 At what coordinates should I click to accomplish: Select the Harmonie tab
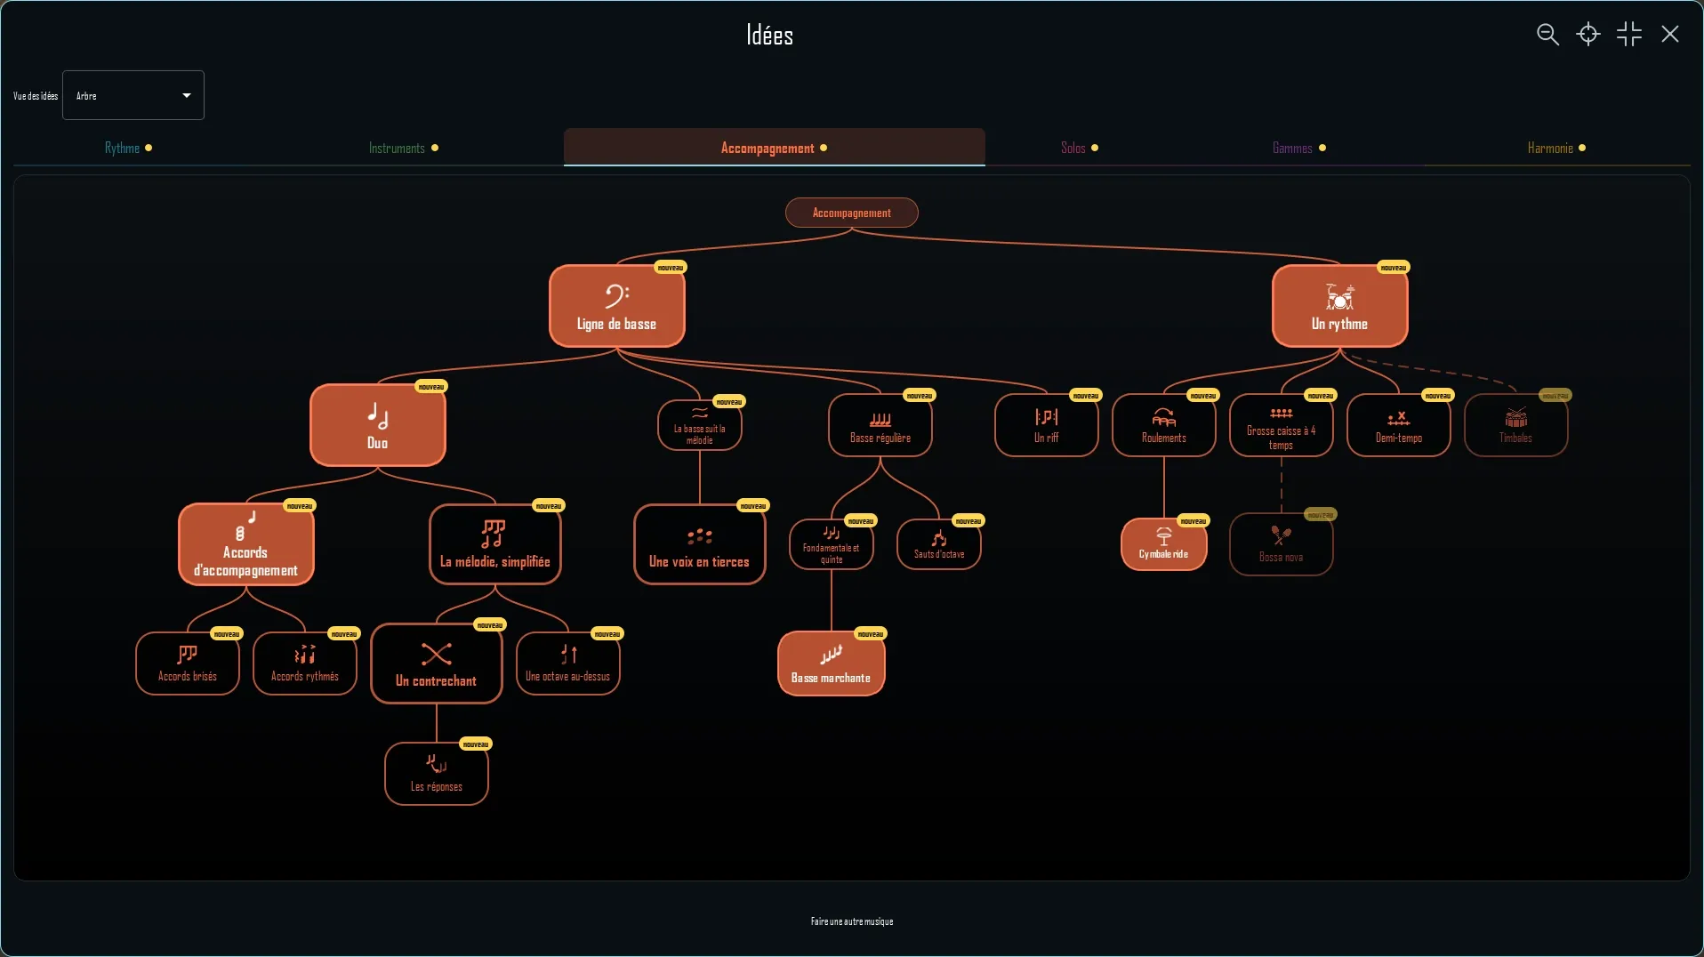coord(1556,149)
